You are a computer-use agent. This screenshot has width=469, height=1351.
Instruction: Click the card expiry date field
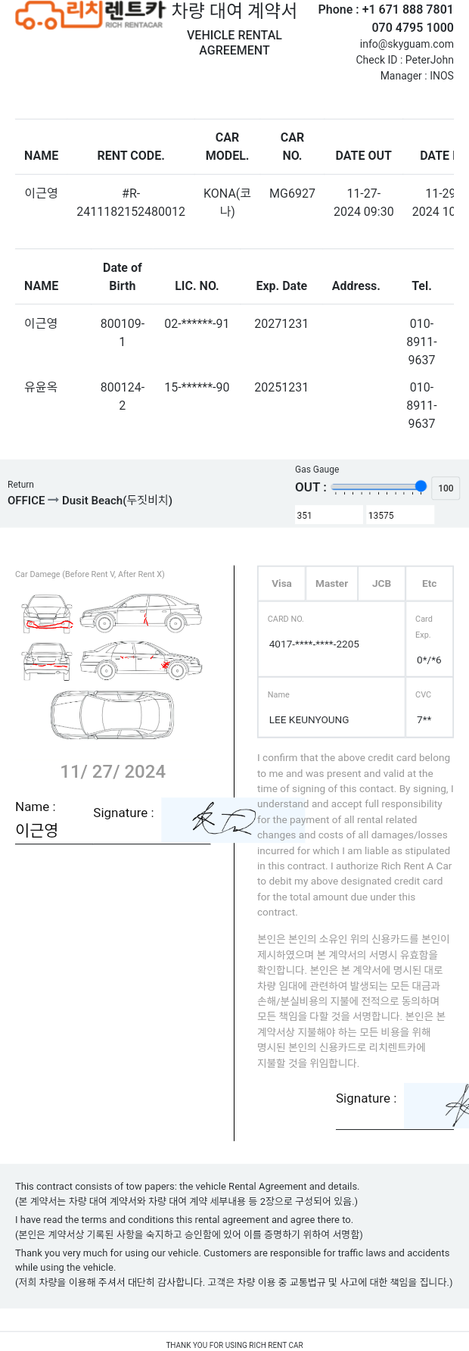pos(429,639)
